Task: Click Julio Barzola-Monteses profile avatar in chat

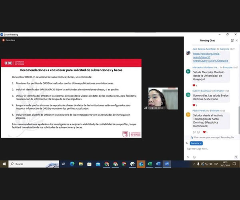Action: pyautogui.click(x=188, y=53)
